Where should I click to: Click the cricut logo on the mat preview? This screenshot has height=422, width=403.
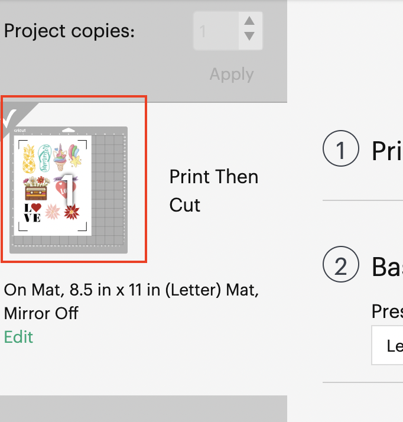(x=21, y=131)
